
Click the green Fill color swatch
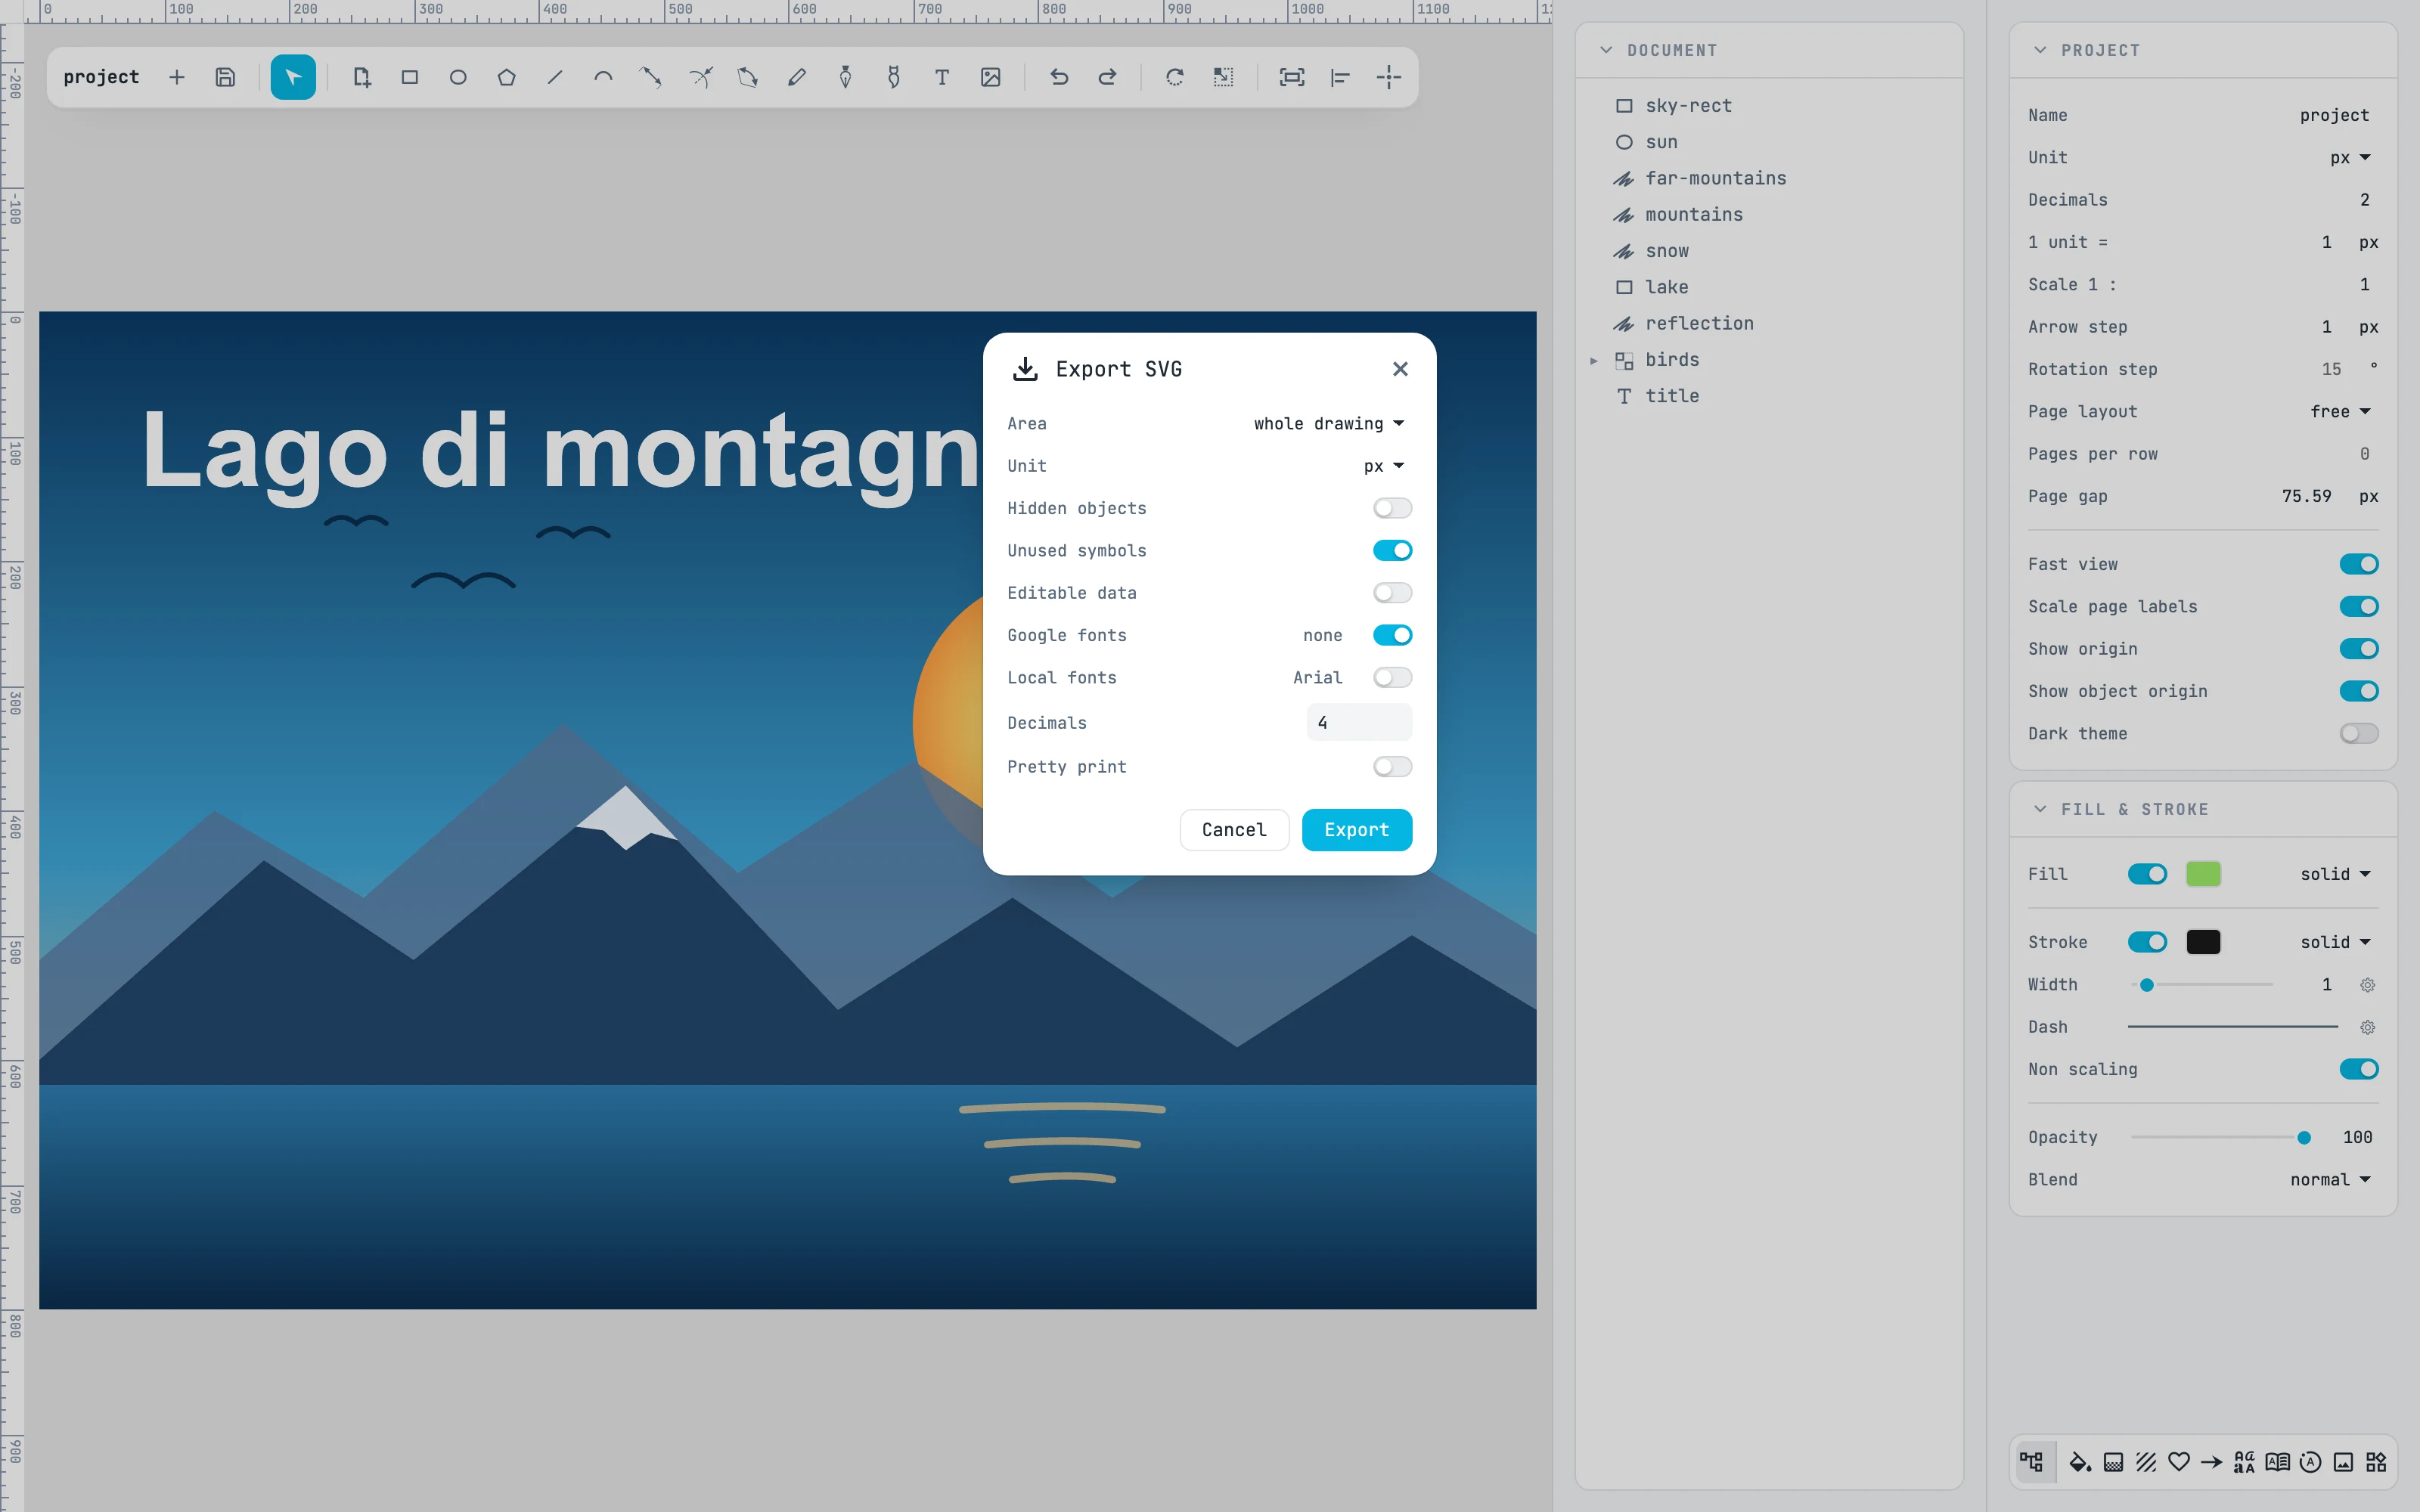[x=2203, y=874]
